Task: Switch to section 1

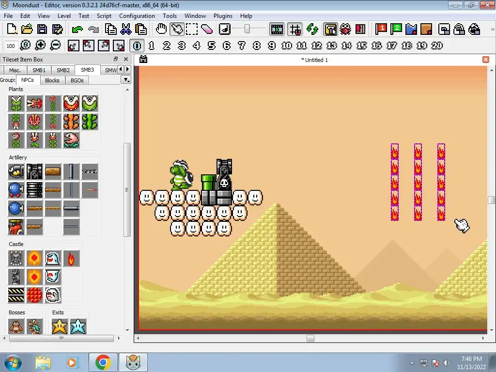Action: point(152,46)
